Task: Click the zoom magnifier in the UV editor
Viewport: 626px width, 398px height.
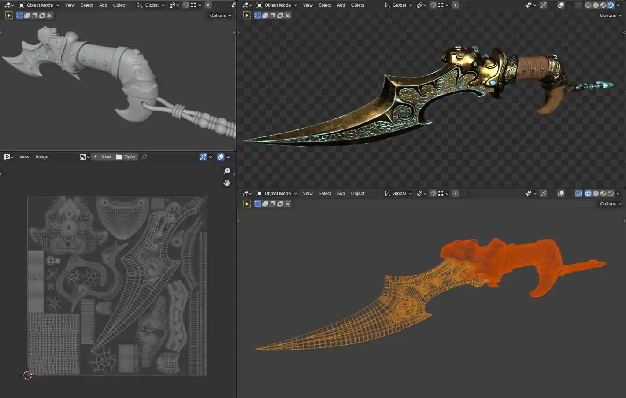Action: tap(227, 171)
